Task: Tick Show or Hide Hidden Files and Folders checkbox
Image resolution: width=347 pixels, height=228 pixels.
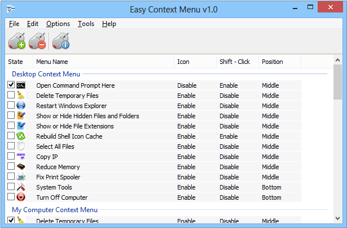Action: click(x=11, y=115)
